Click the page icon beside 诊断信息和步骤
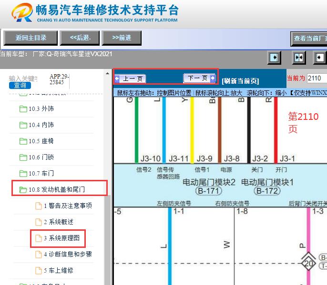Viewport: 327px width, 285px height. [x=38, y=255]
